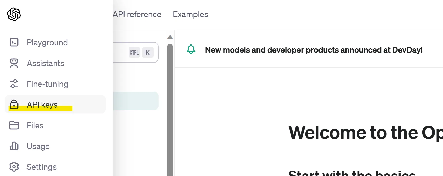Select the Assistants robot icon
The width and height of the screenshot is (443, 176).
(x=14, y=63)
